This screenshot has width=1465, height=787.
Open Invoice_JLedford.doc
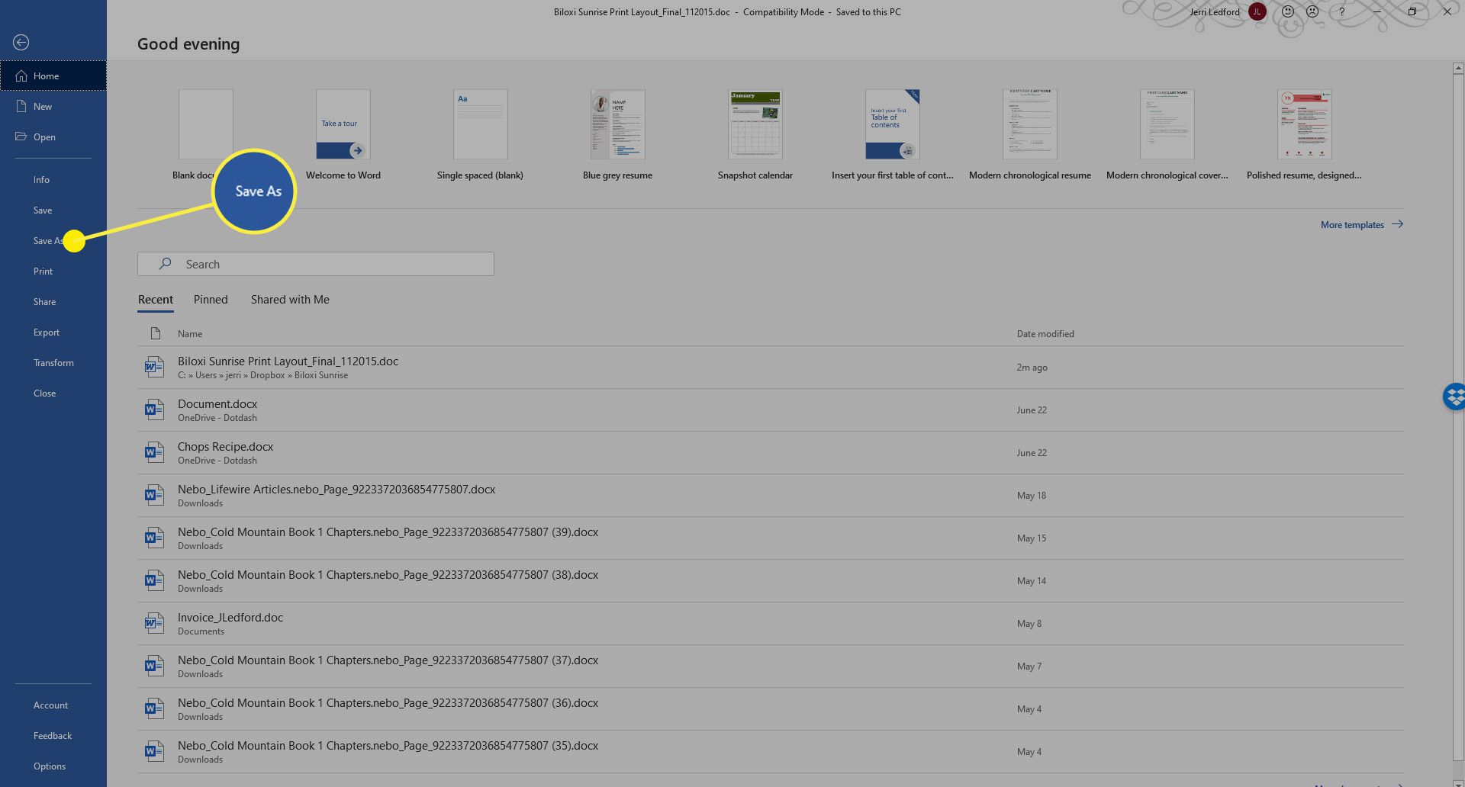[771, 624]
